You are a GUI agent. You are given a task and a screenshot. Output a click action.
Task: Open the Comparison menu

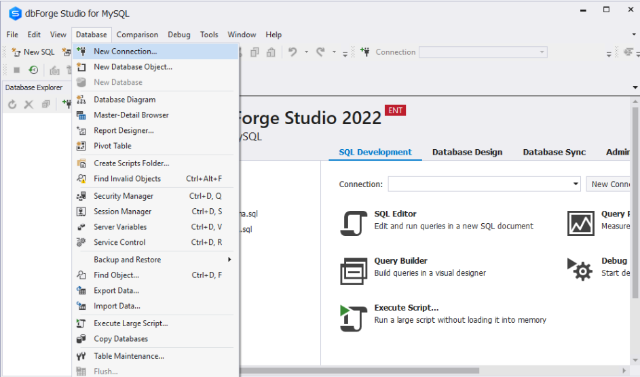click(x=137, y=35)
